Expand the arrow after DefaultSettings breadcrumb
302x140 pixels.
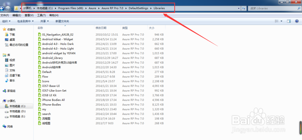151,8
